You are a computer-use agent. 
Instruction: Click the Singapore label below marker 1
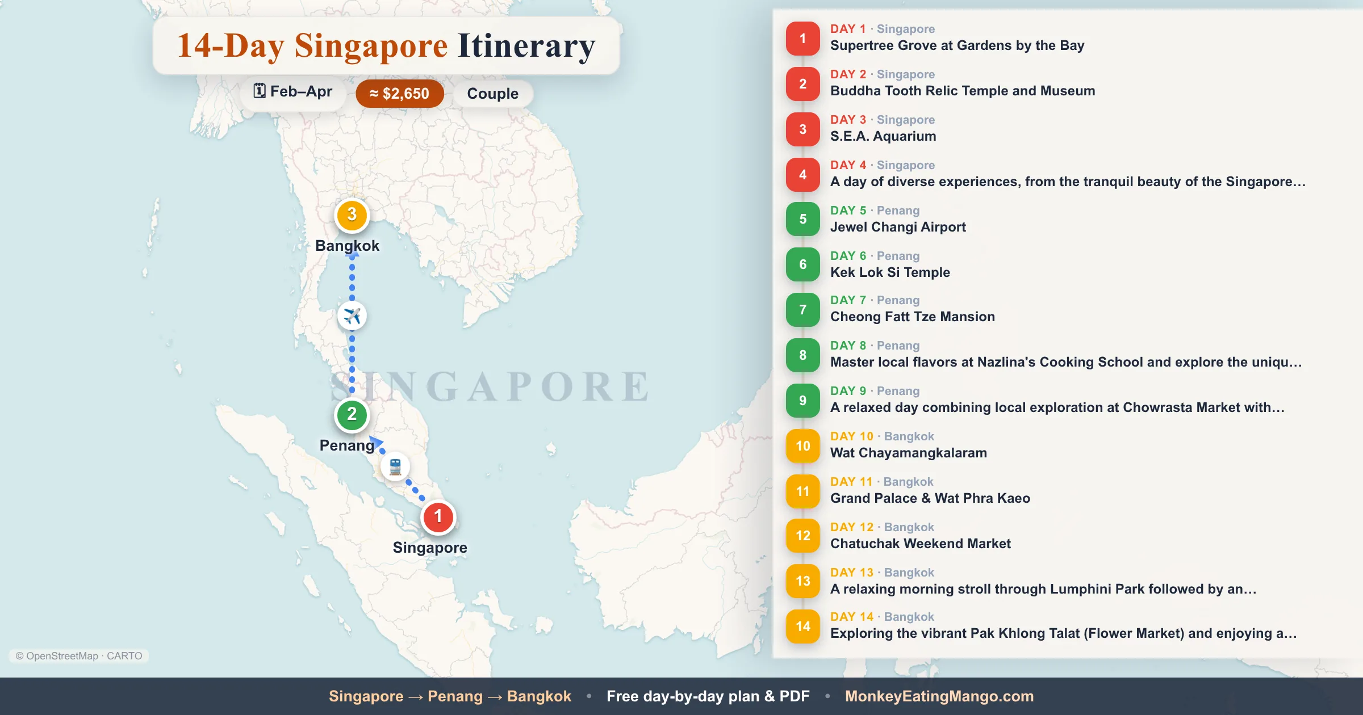tap(430, 548)
